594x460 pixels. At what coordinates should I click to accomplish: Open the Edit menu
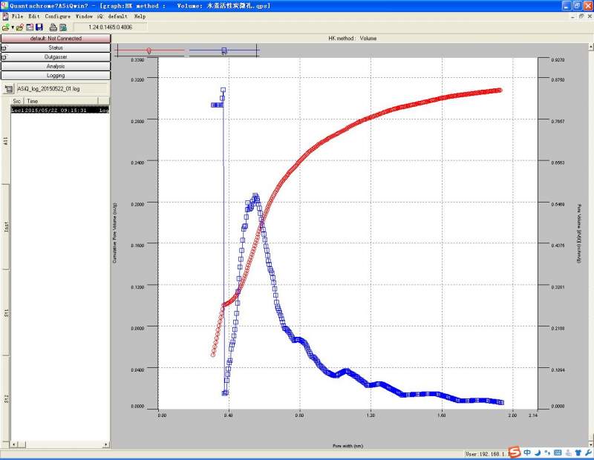coord(34,16)
